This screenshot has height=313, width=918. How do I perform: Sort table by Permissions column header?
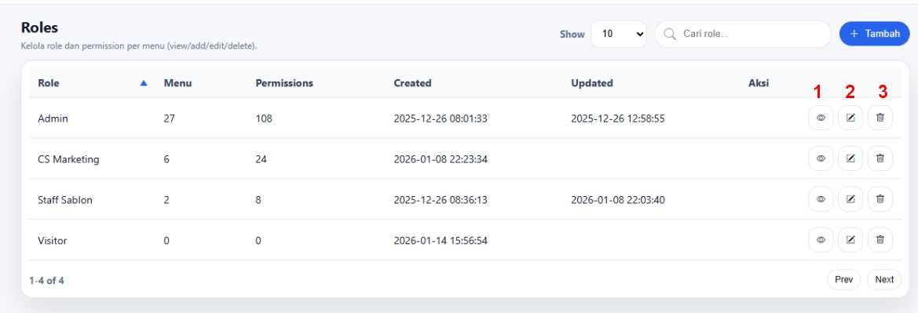[x=284, y=83]
